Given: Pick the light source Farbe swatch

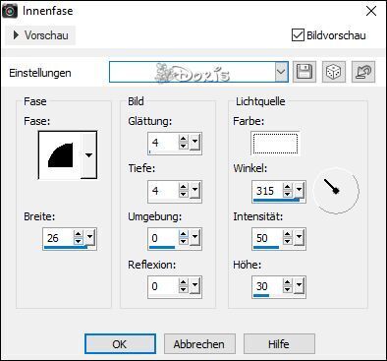Looking at the screenshot, I should (275, 144).
